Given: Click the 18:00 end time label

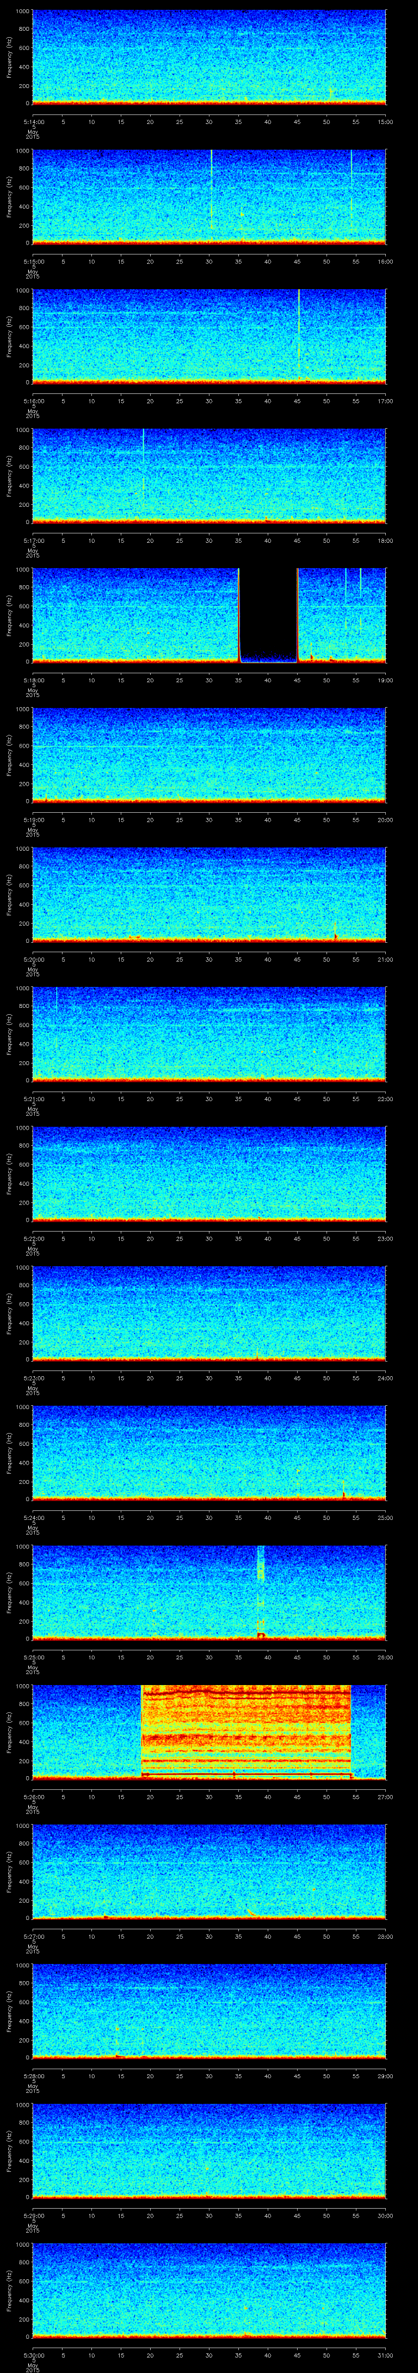Looking at the screenshot, I should pyautogui.click(x=386, y=540).
